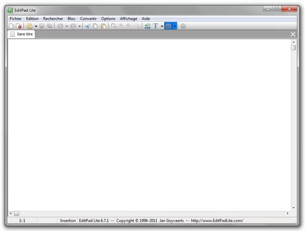Click the New file icon

click(x=11, y=26)
